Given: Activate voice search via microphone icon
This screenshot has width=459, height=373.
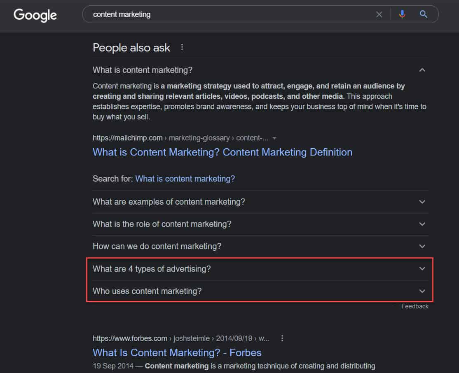Looking at the screenshot, I should 402,14.
